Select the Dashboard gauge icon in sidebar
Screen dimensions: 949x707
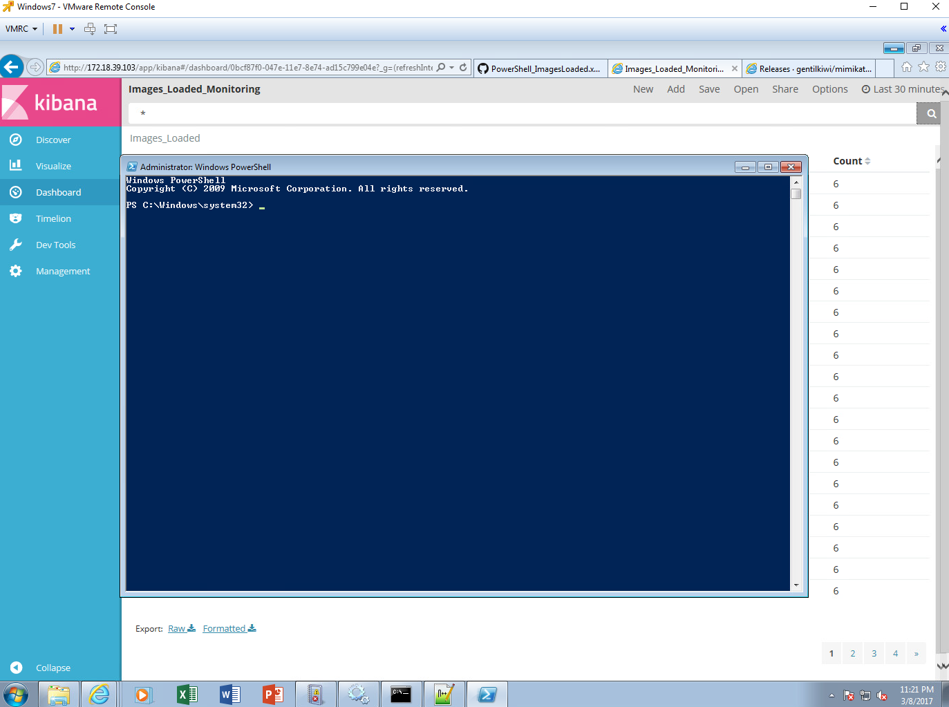[x=16, y=192]
